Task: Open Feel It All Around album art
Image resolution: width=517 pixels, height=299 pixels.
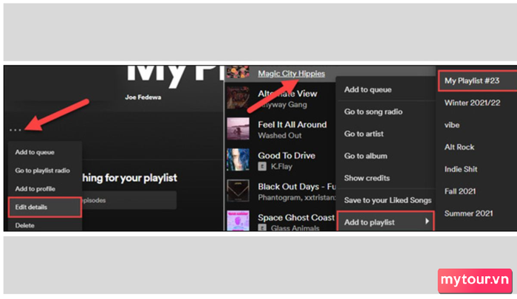Action: tap(238, 128)
